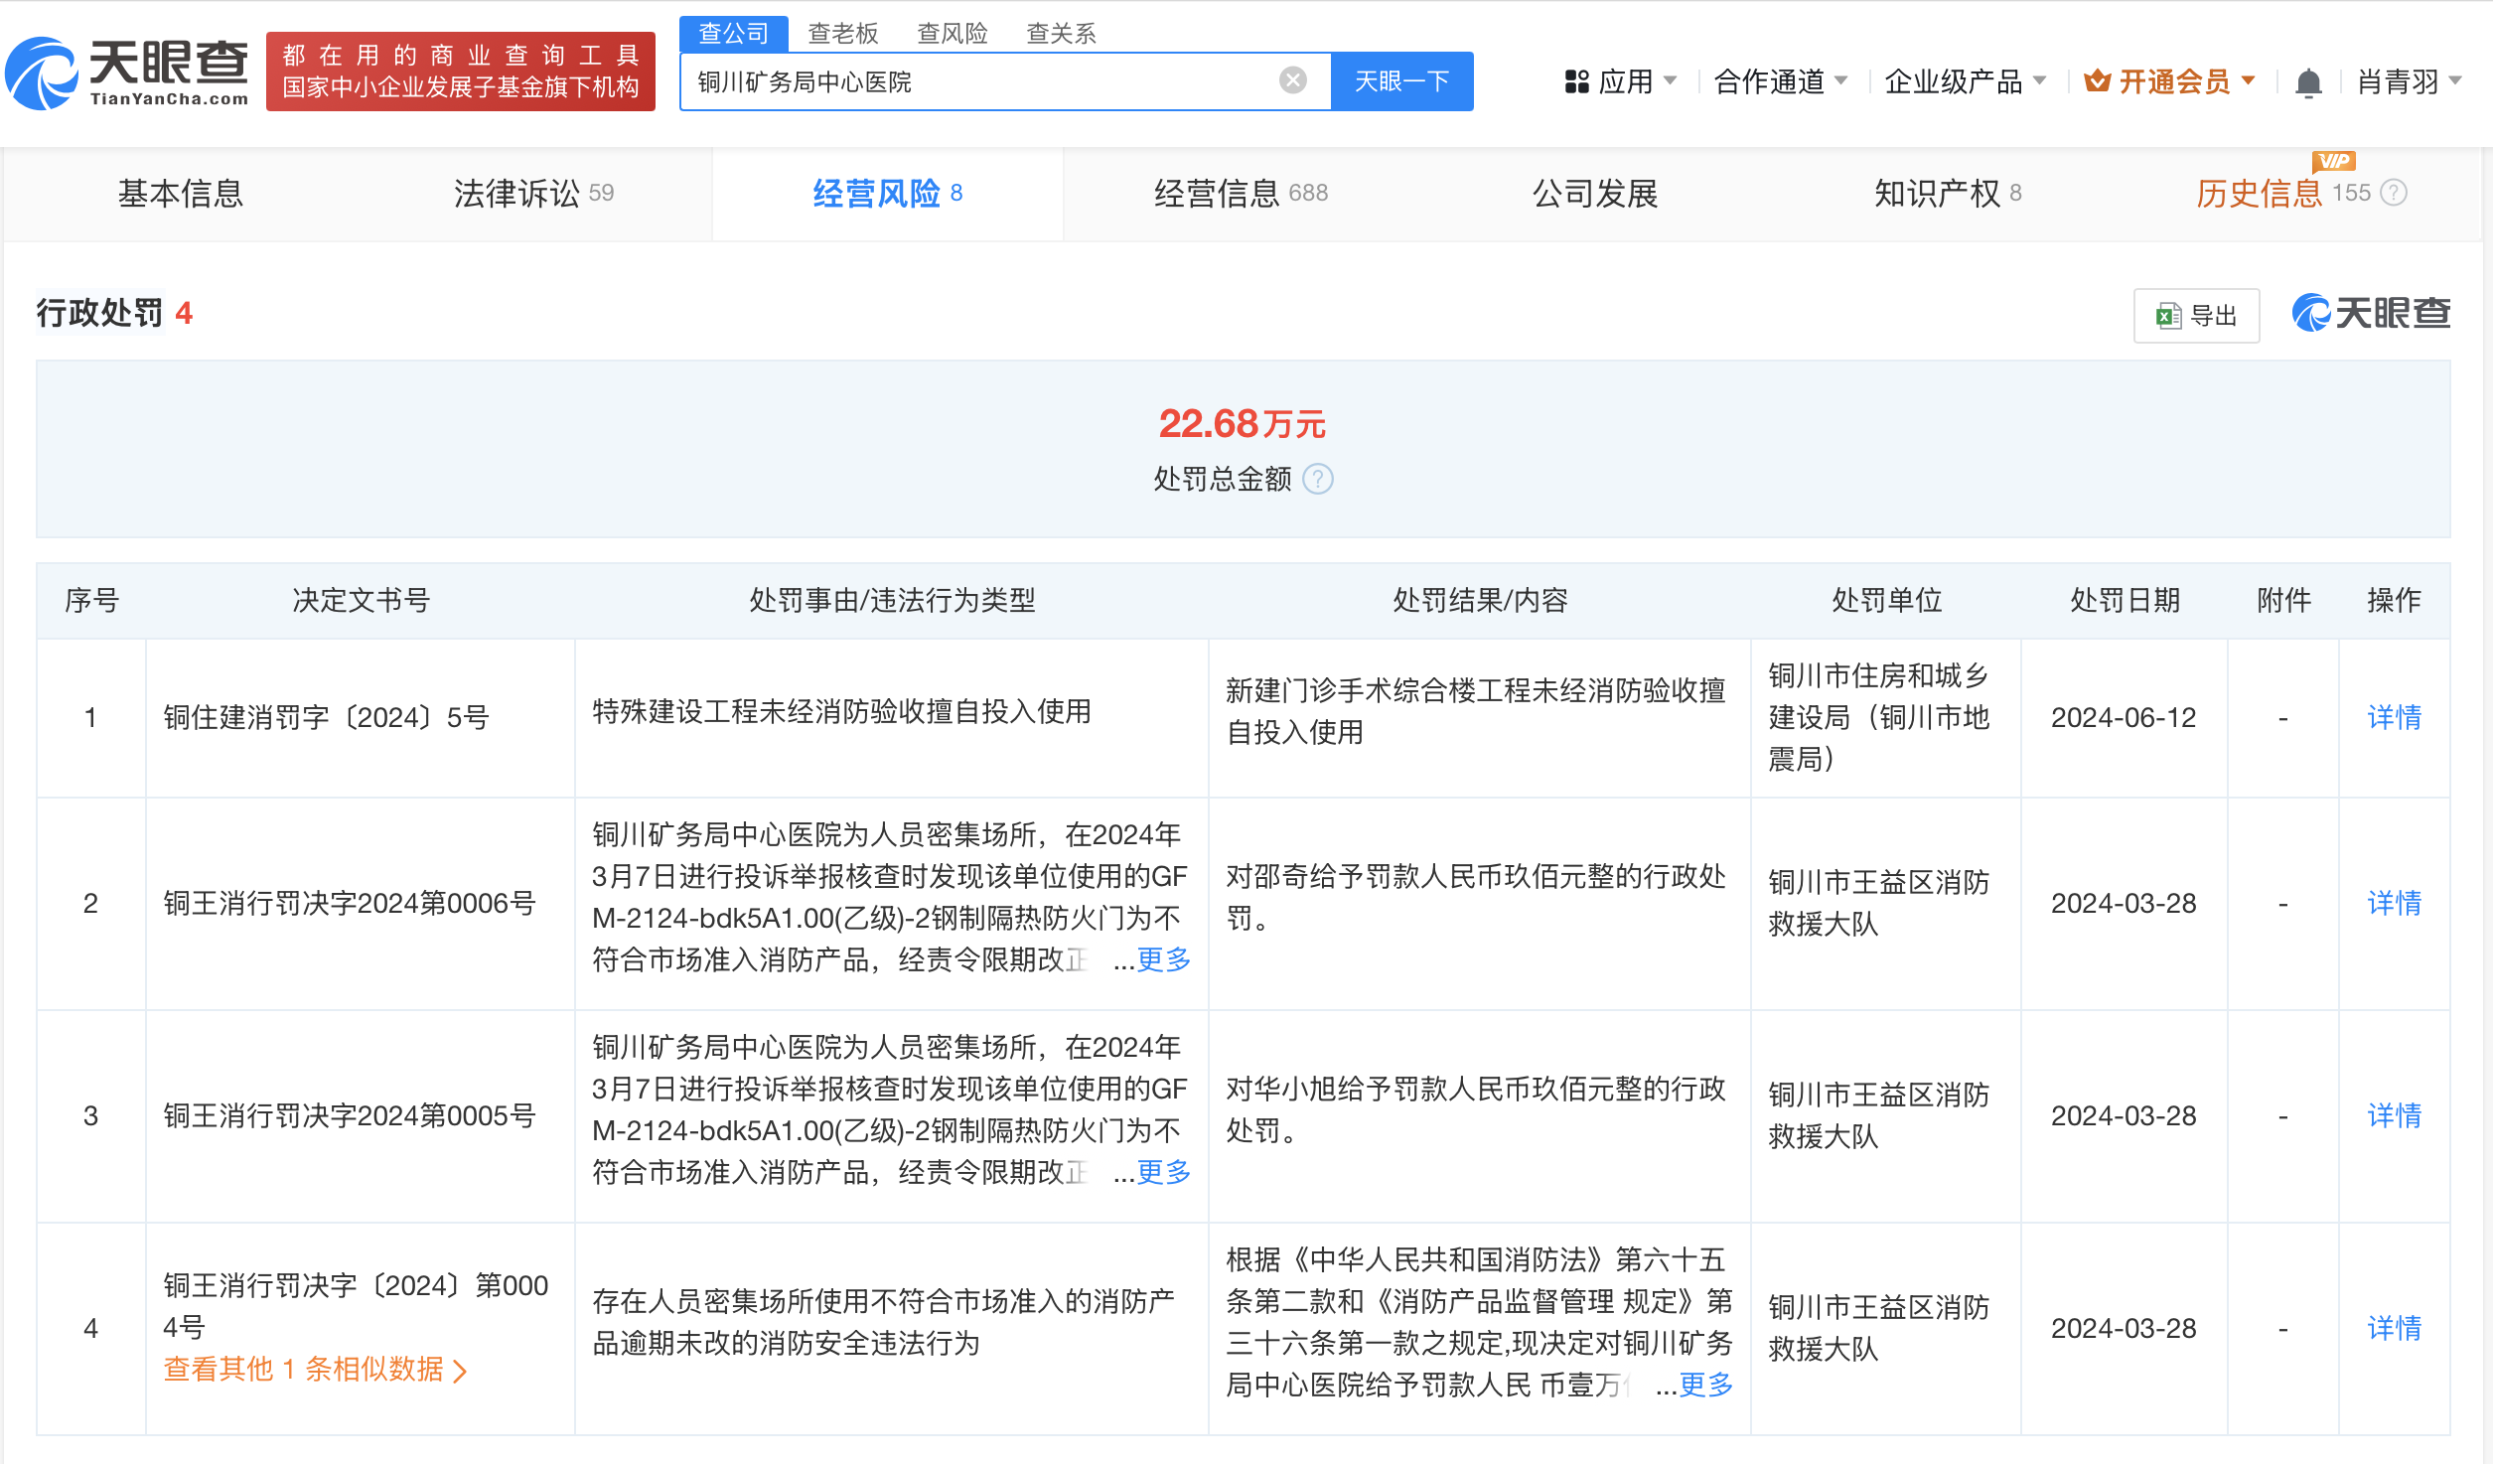Image resolution: width=2493 pixels, height=1464 pixels.
Task: Click the 处罚单位 column header
Action: tap(1886, 600)
